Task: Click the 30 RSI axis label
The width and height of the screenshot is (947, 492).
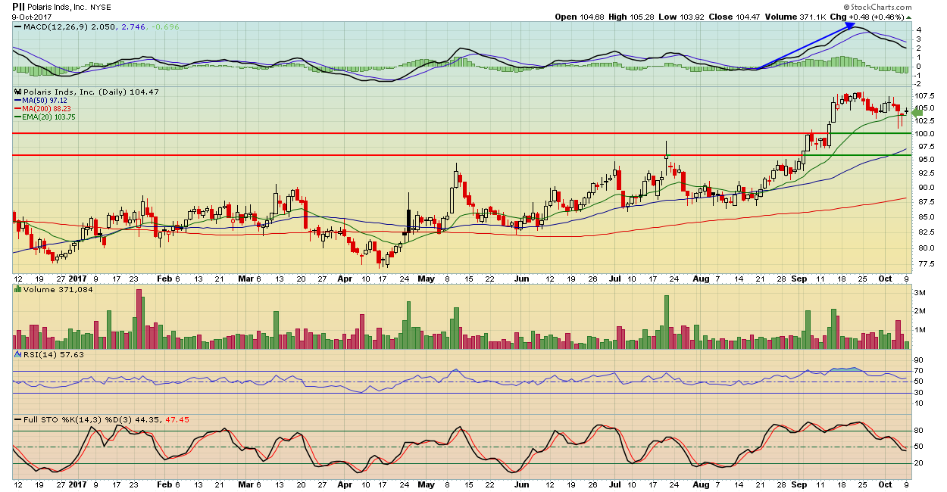Action: point(919,392)
